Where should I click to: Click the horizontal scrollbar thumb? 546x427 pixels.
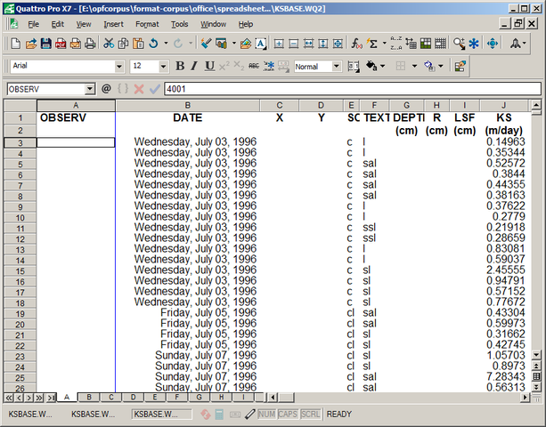click(286, 397)
